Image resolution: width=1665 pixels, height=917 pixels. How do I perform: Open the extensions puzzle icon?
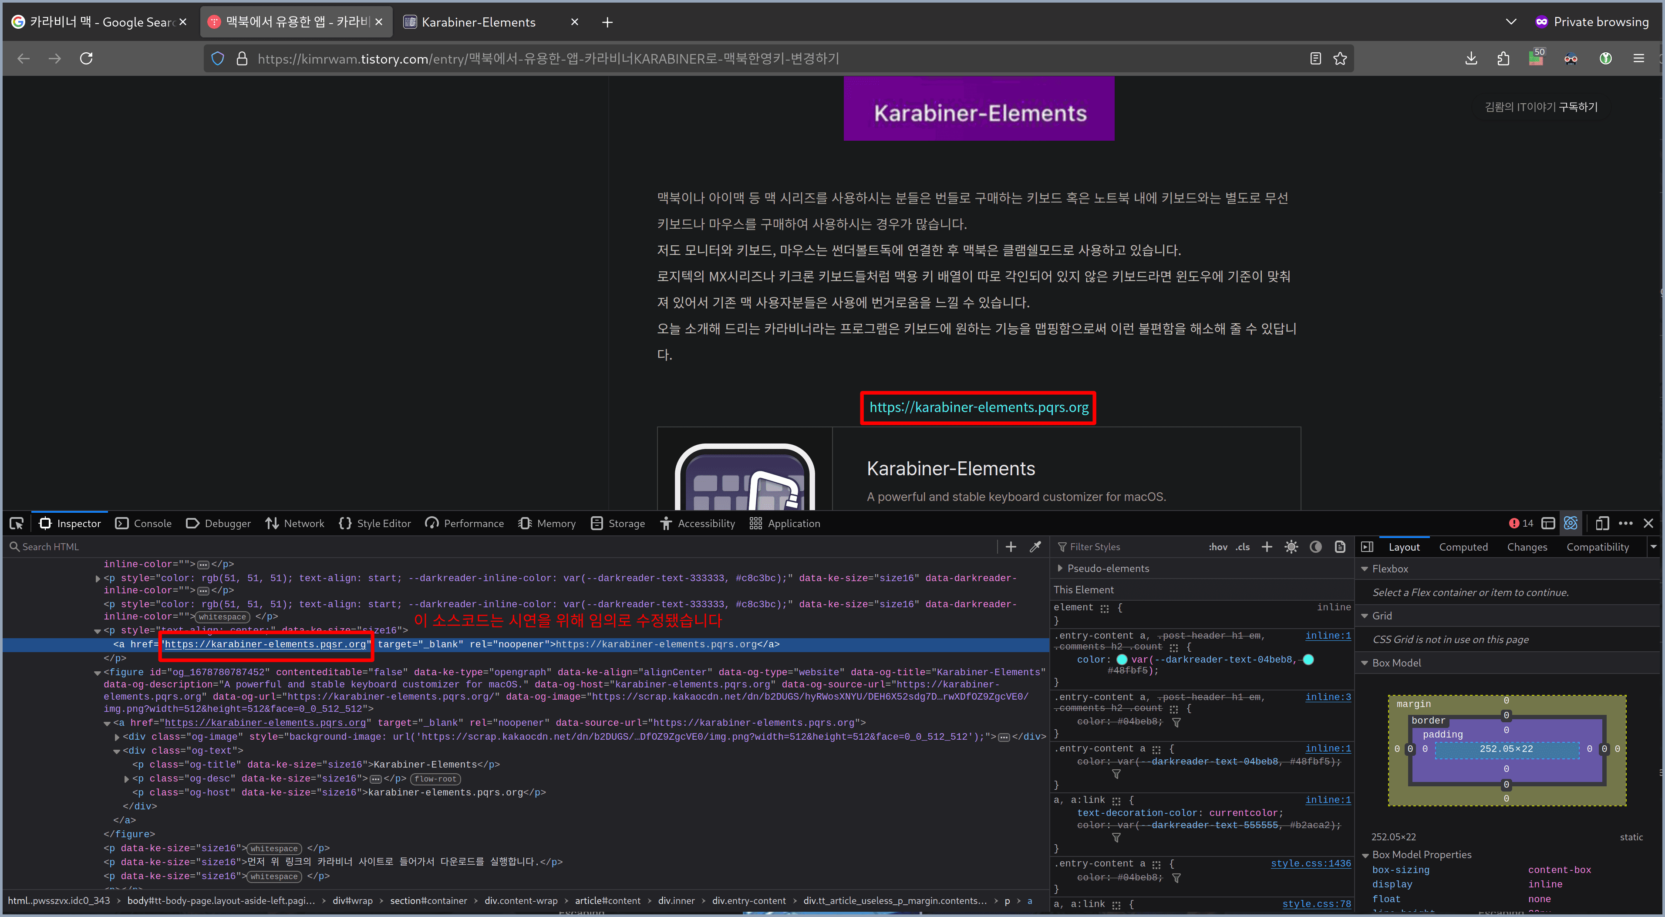[1503, 58]
